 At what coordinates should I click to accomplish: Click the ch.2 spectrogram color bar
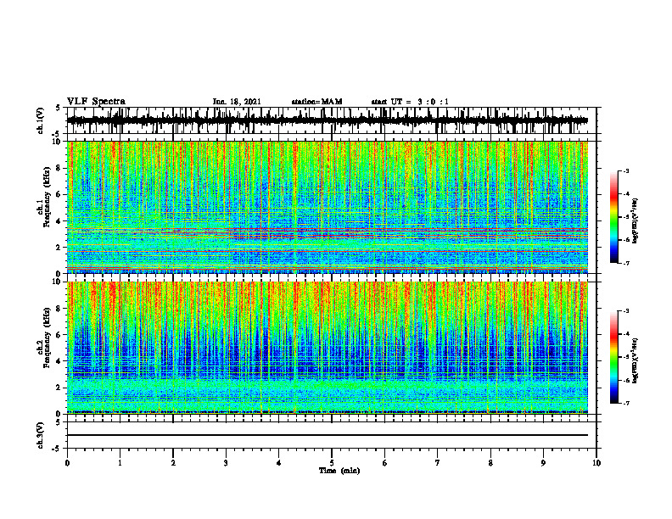coord(613,357)
